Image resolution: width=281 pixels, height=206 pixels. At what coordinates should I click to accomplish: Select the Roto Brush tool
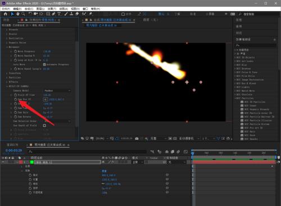coord(84,14)
